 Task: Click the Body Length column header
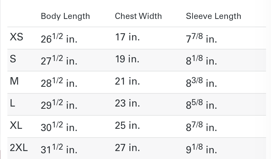click(65, 16)
